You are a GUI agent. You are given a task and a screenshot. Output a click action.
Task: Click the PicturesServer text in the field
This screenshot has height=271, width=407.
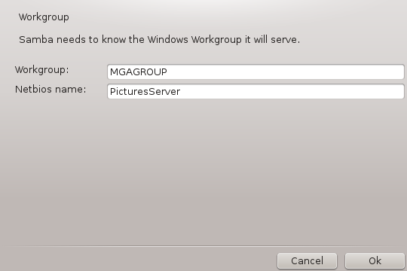coord(145,92)
